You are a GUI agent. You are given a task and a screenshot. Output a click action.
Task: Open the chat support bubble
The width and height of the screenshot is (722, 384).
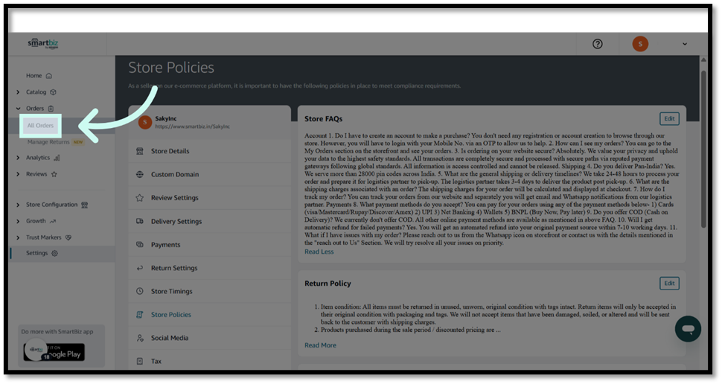[x=688, y=328]
